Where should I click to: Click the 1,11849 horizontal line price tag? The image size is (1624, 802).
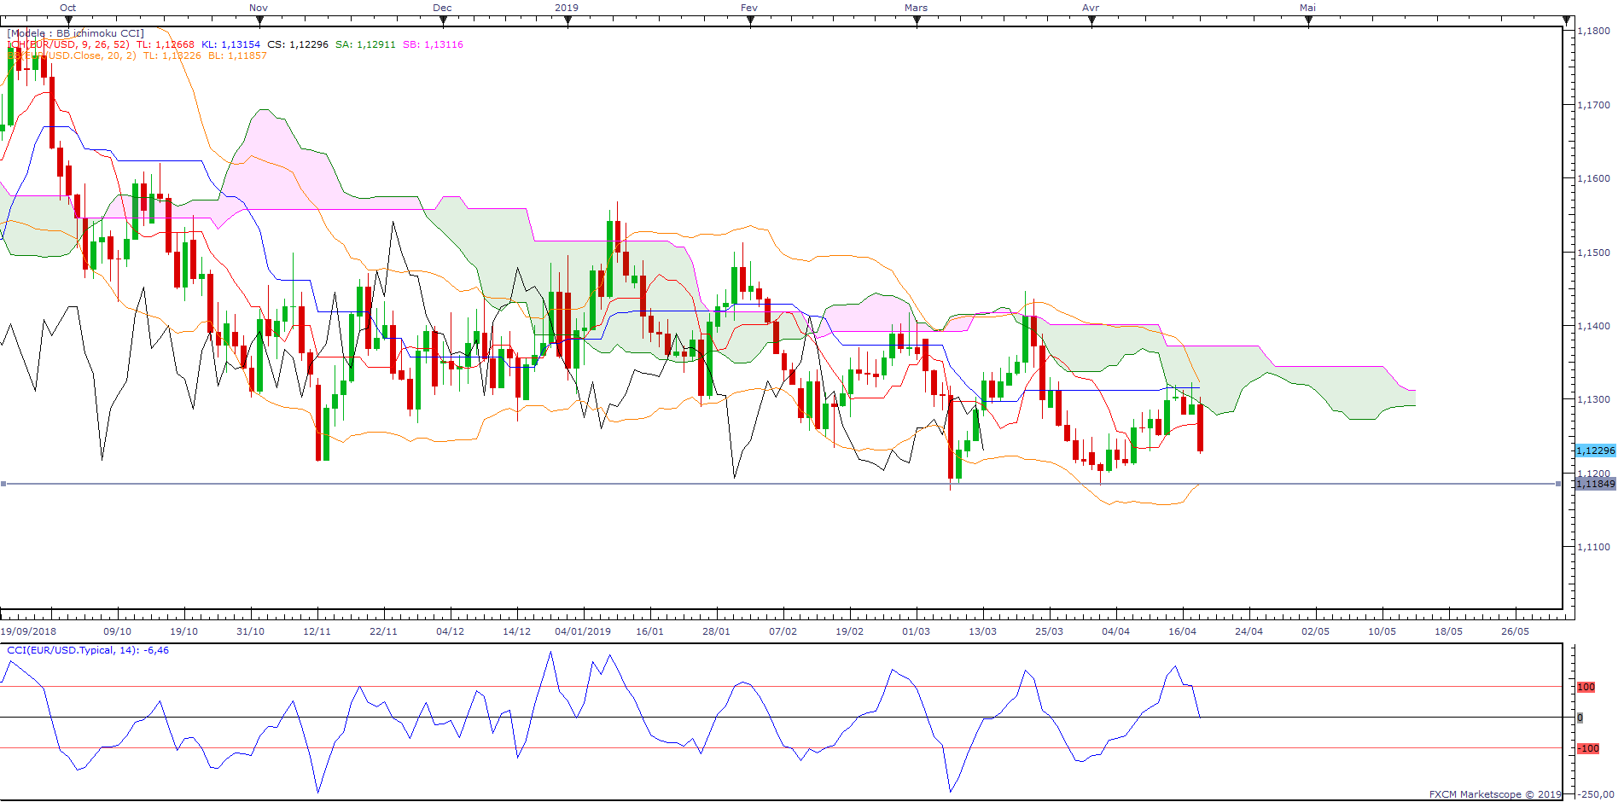[x=1595, y=484]
